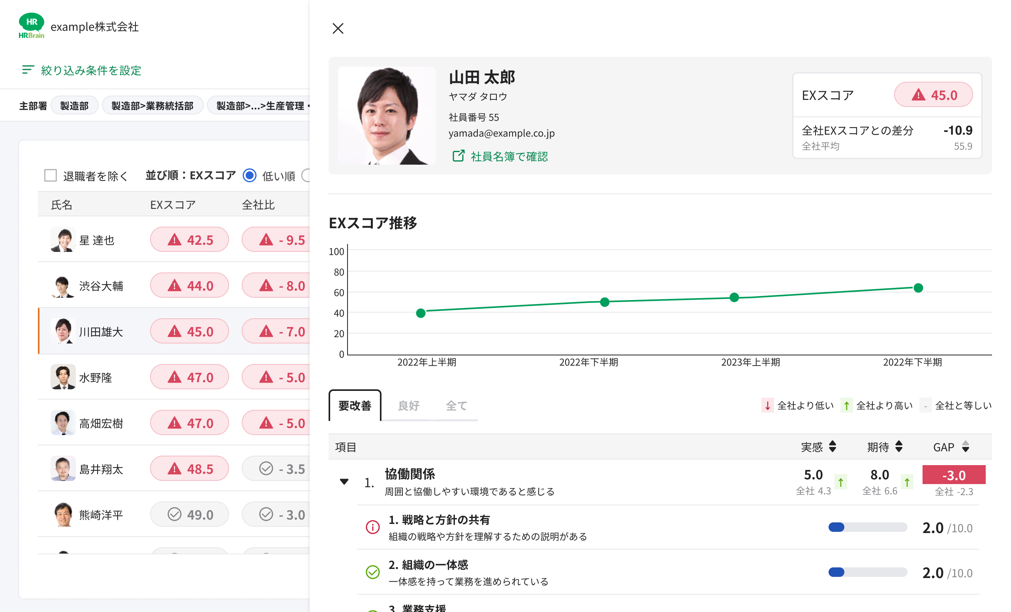Select the 熊崎洋平 row
This screenshot has width=1011, height=612.
tap(173, 514)
